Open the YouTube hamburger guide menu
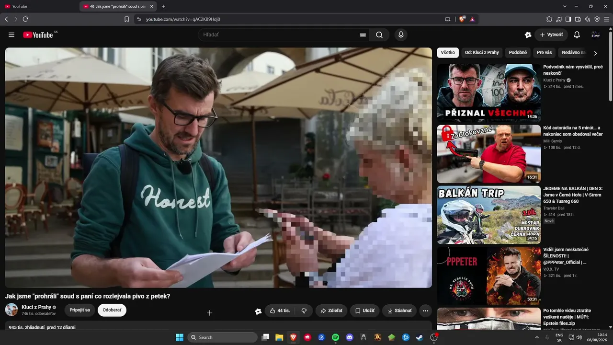Image resolution: width=613 pixels, height=345 pixels. tap(11, 34)
